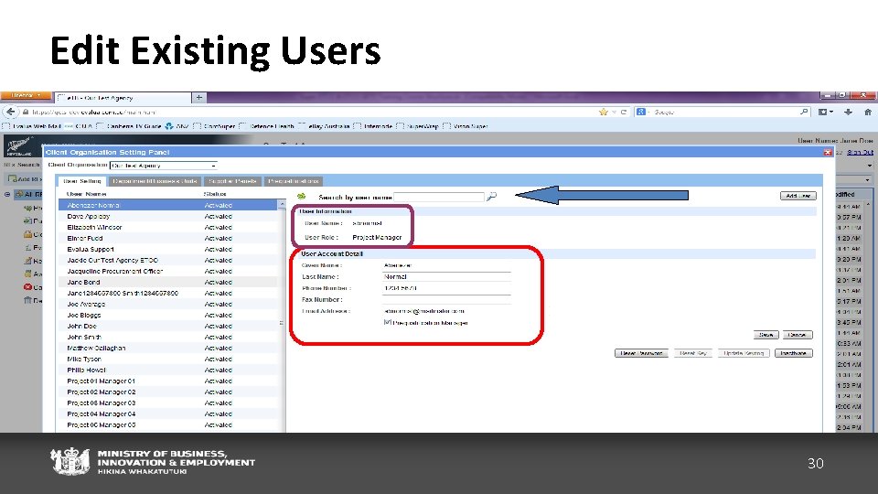This screenshot has height=494, width=878.
Task: Open the browser downloads arrow icon
Action: (x=848, y=112)
